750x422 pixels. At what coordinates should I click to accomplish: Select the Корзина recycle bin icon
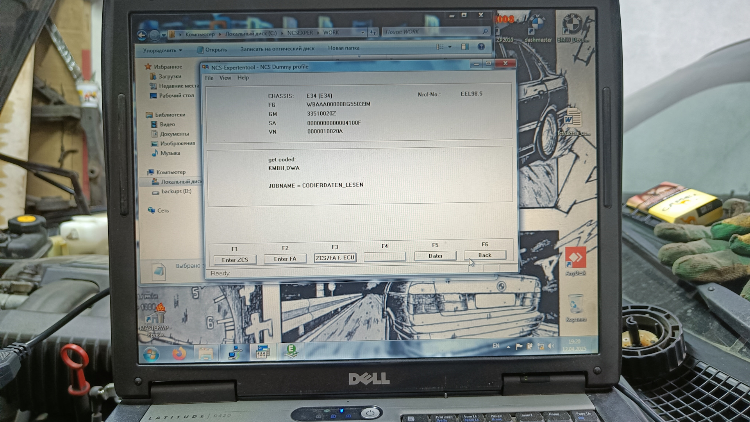(576, 308)
